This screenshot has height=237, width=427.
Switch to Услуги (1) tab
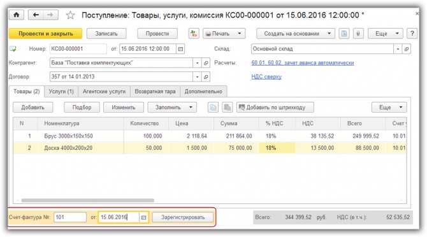point(61,92)
